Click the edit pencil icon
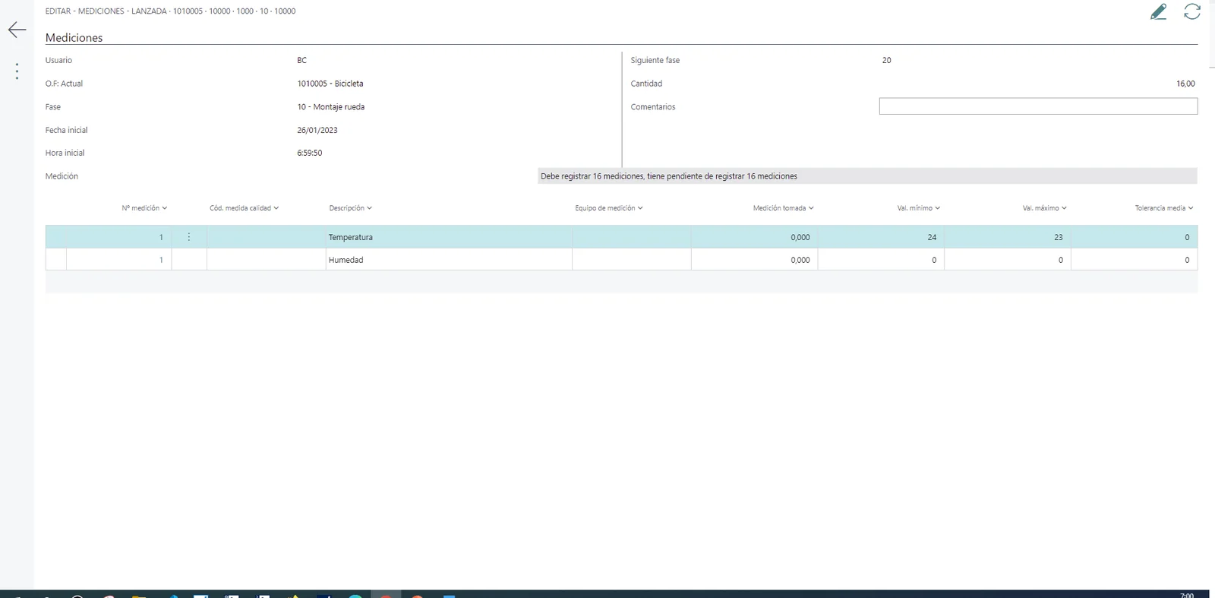This screenshot has width=1215, height=598. 1158,11
